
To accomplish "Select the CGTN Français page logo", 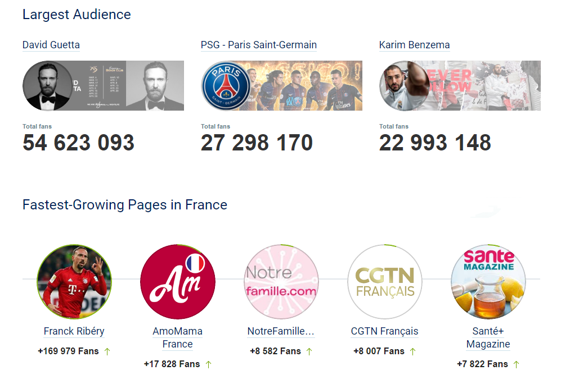I will pyautogui.click(x=384, y=282).
